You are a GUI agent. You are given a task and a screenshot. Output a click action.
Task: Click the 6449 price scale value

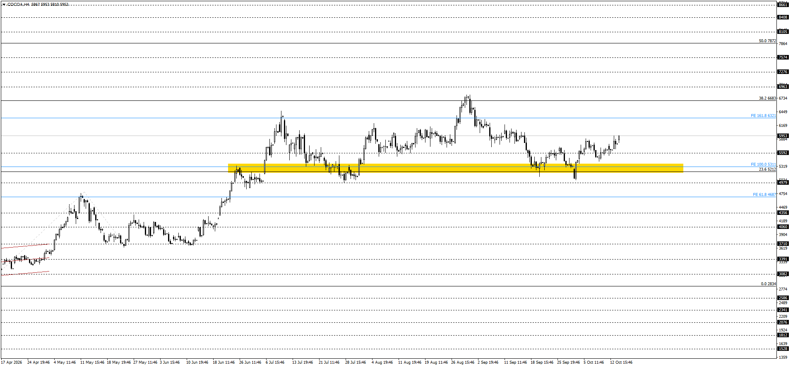click(x=783, y=112)
